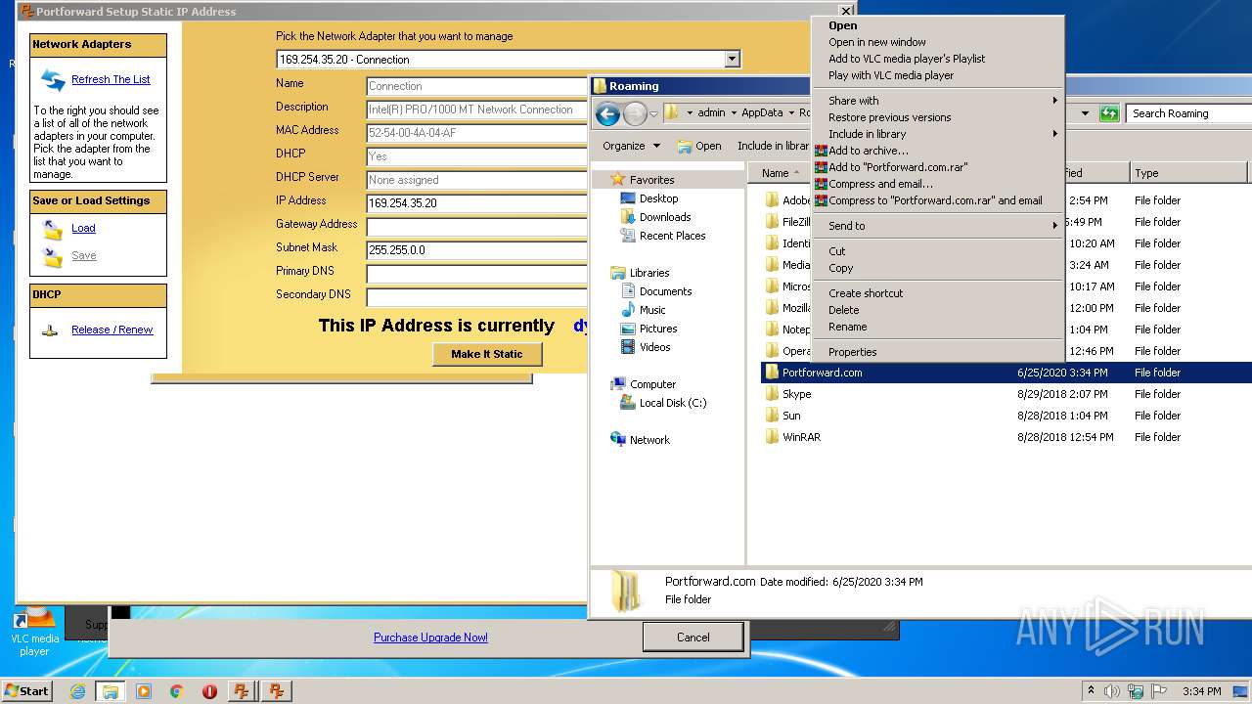
Task: Click the Open button in Explorer toolbar
Action: pyautogui.click(x=698, y=146)
